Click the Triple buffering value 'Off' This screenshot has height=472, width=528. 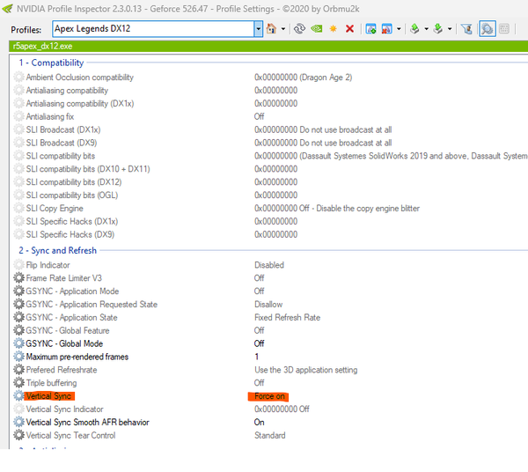[x=260, y=383]
